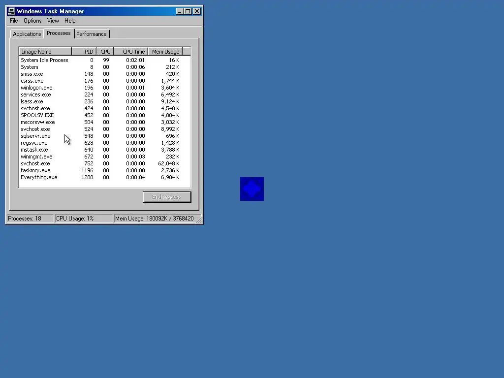Select the SPOOLSV.EXE process

(x=105, y=115)
